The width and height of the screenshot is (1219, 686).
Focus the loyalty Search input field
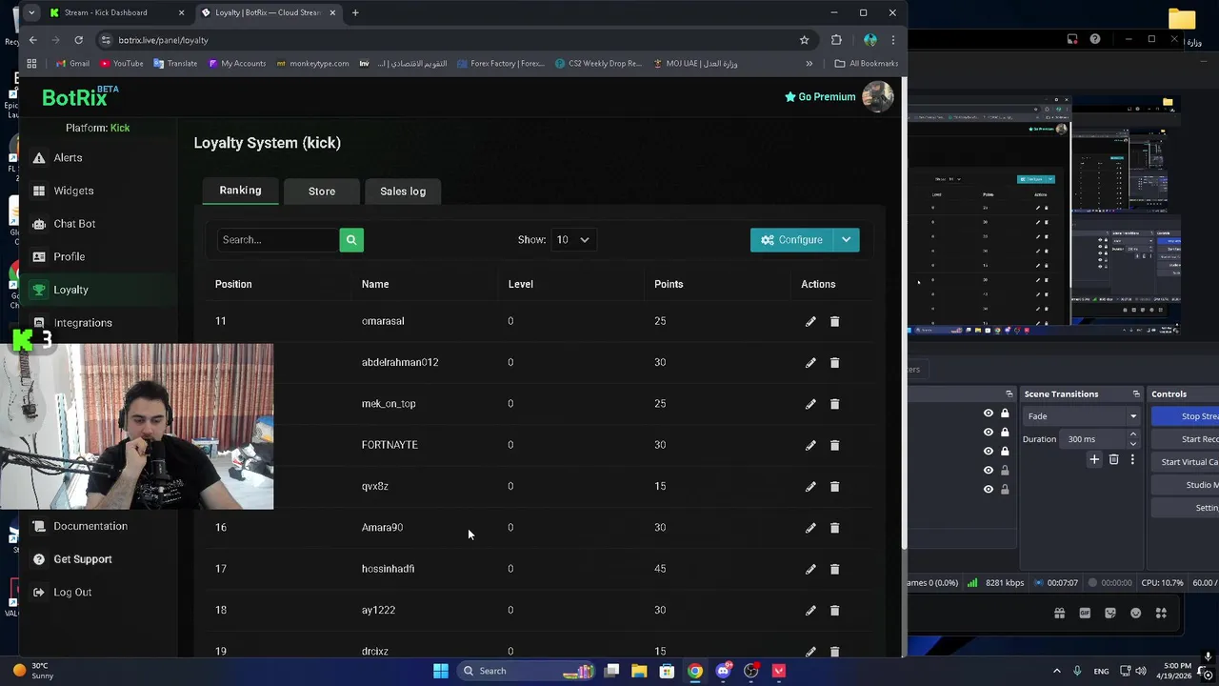pos(277,240)
